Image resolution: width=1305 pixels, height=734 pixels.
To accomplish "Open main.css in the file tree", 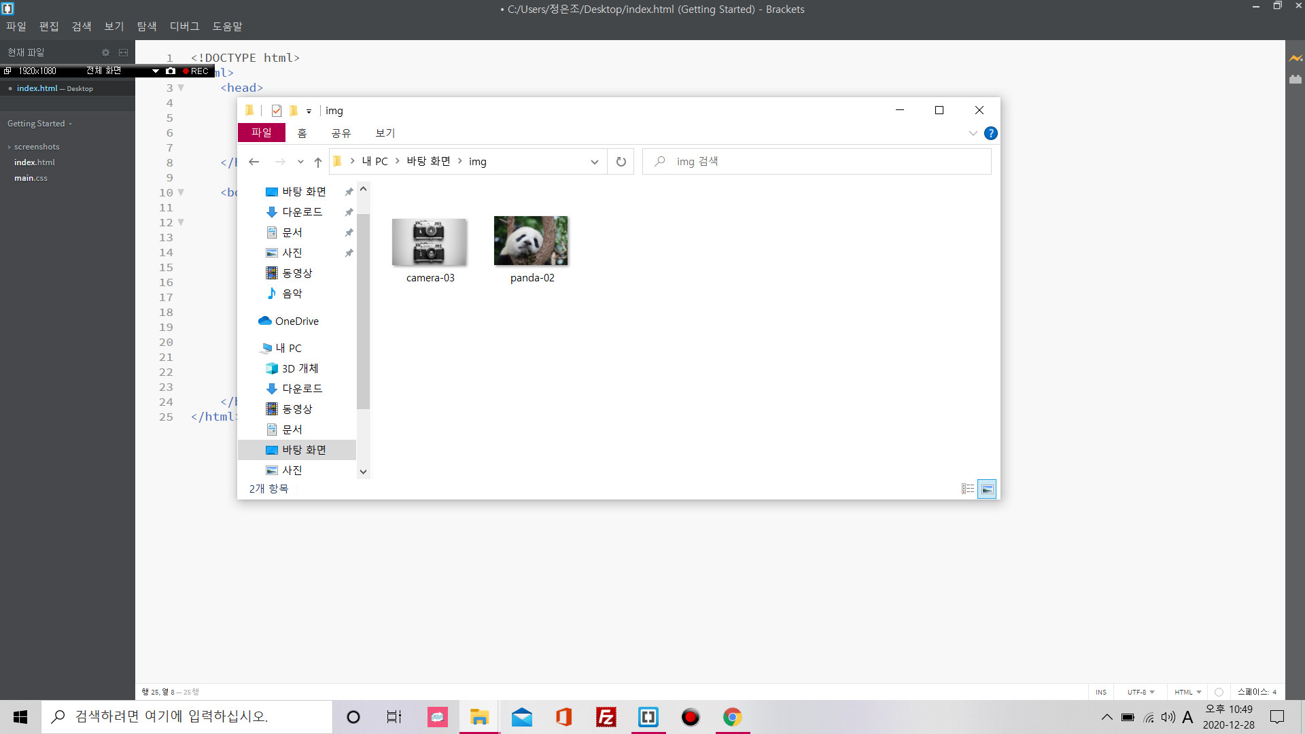I will click(31, 178).
